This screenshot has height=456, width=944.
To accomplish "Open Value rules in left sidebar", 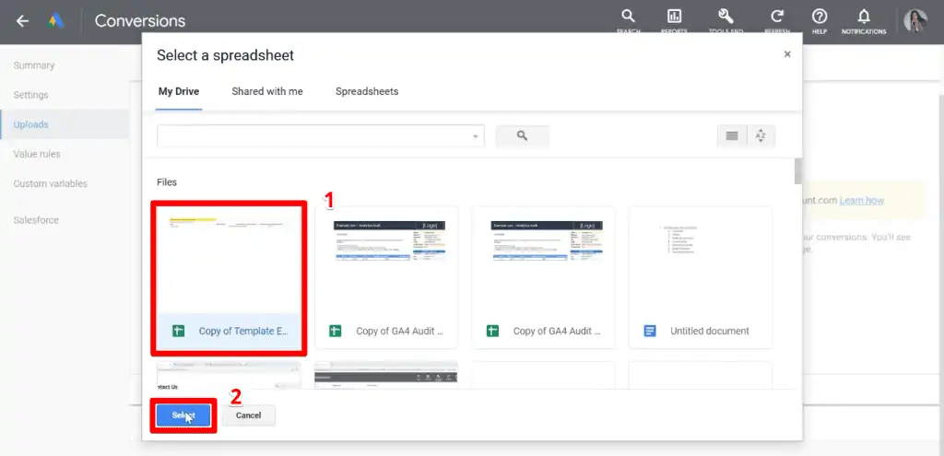I will tap(37, 154).
